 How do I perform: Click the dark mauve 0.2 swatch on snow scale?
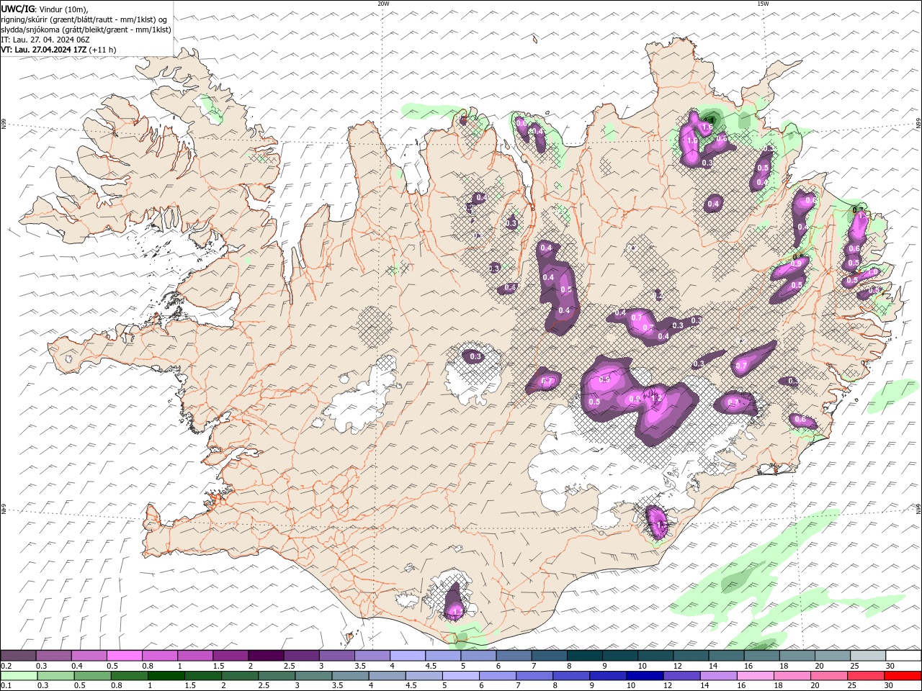pos(18,656)
